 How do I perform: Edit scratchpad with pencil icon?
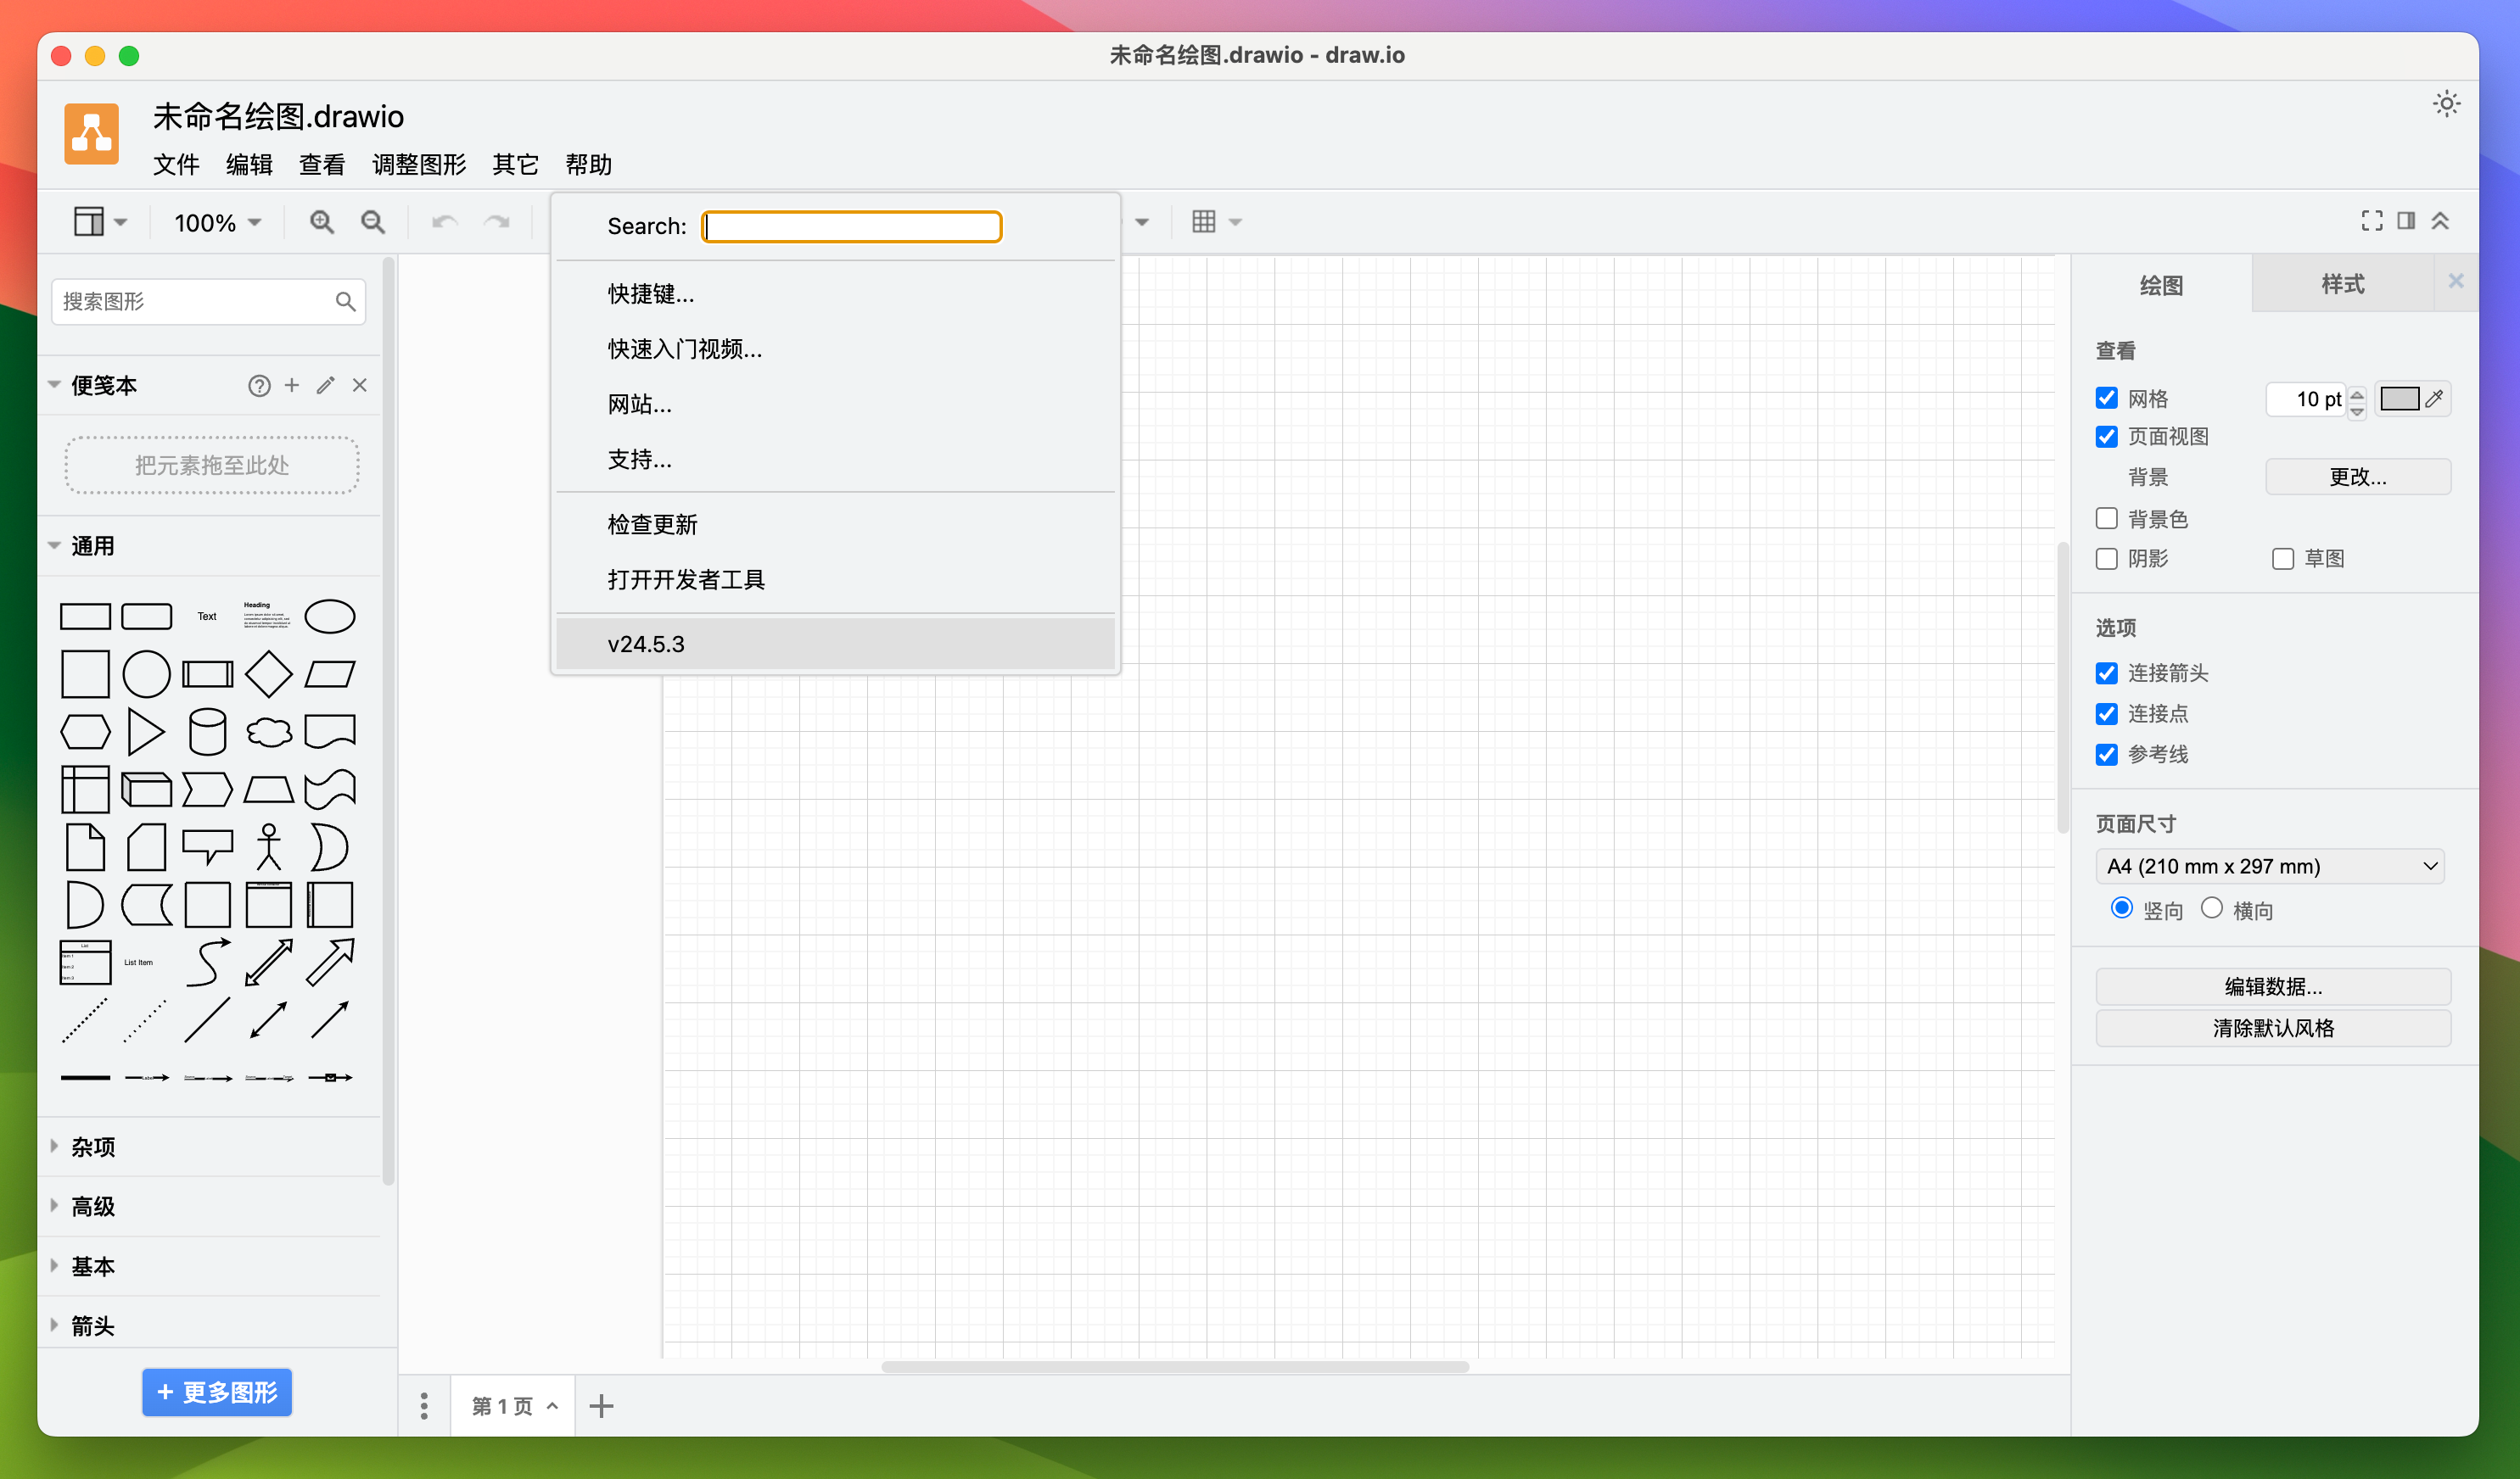click(x=326, y=385)
